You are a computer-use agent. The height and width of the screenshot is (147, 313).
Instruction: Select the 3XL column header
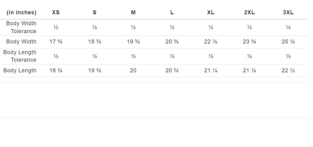[x=288, y=12]
